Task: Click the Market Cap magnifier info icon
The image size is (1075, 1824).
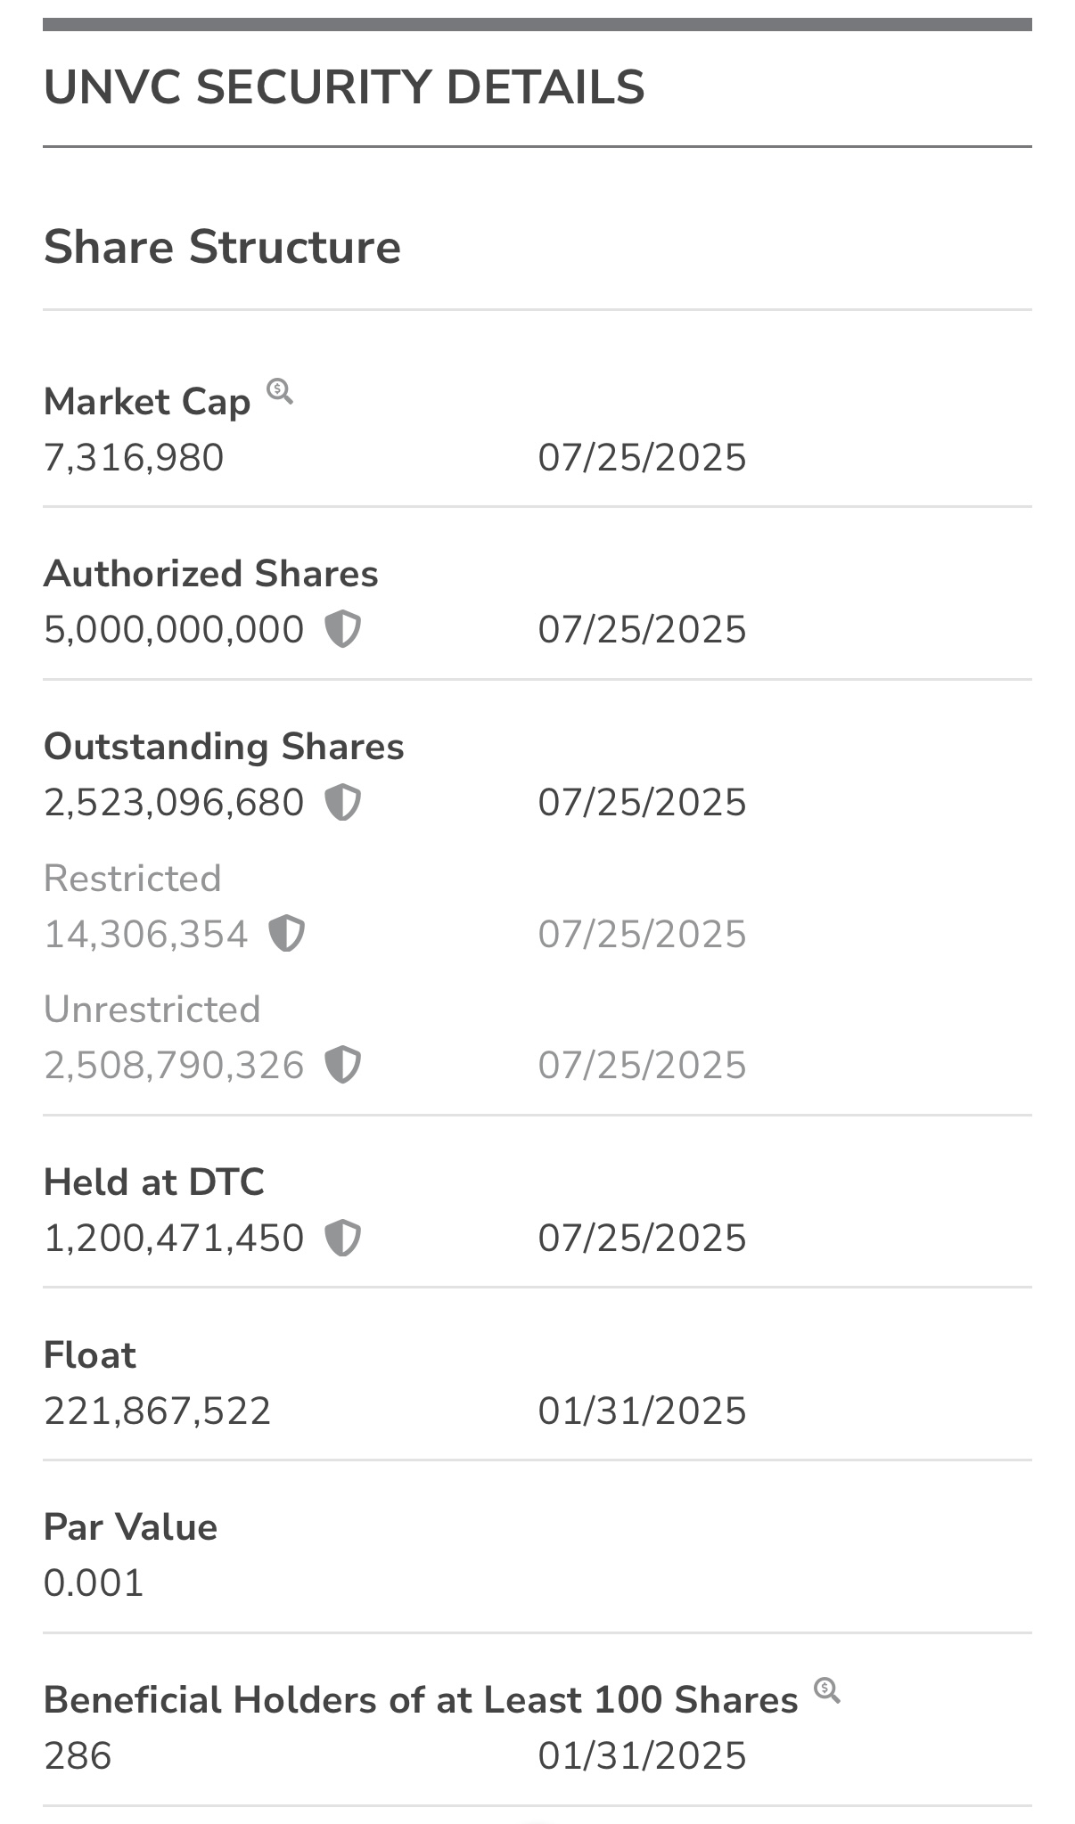Action: click(280, 390)
